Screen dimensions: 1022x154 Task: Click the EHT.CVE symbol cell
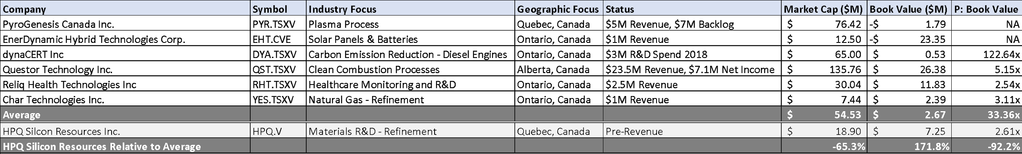(278, 39)
